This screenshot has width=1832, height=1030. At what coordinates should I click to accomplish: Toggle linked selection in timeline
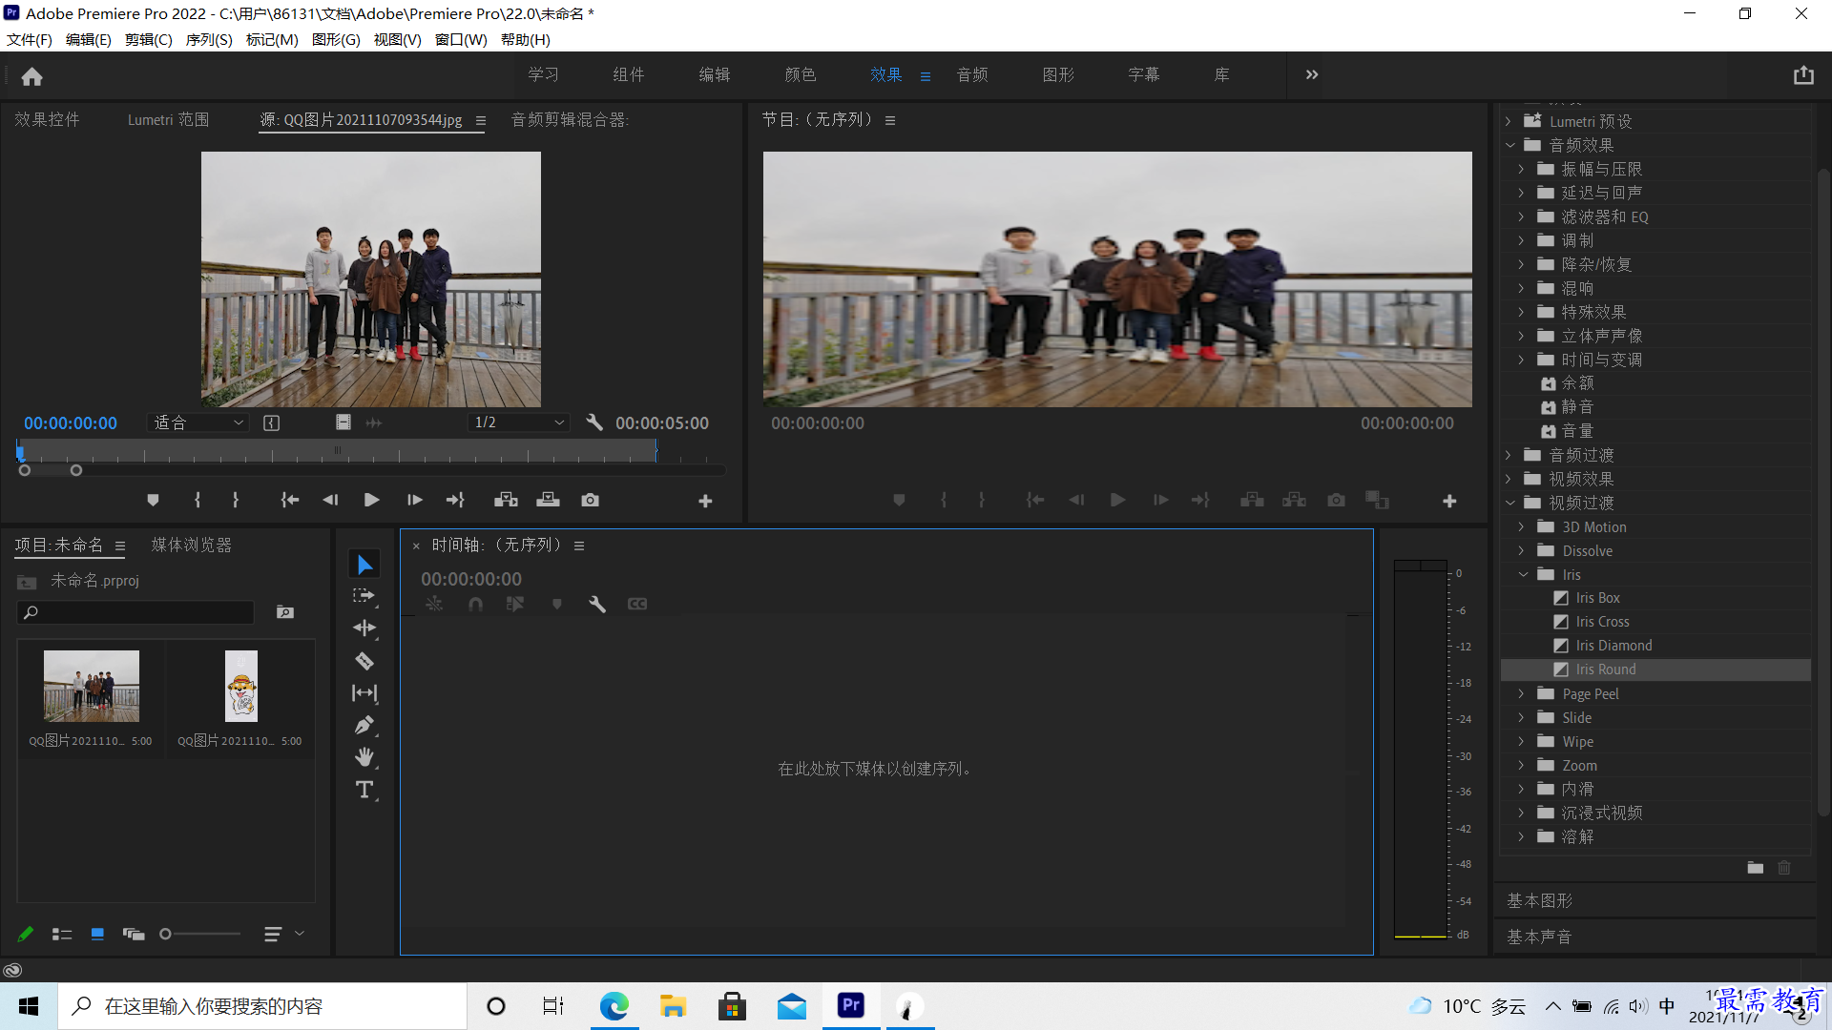coord(515,604)
